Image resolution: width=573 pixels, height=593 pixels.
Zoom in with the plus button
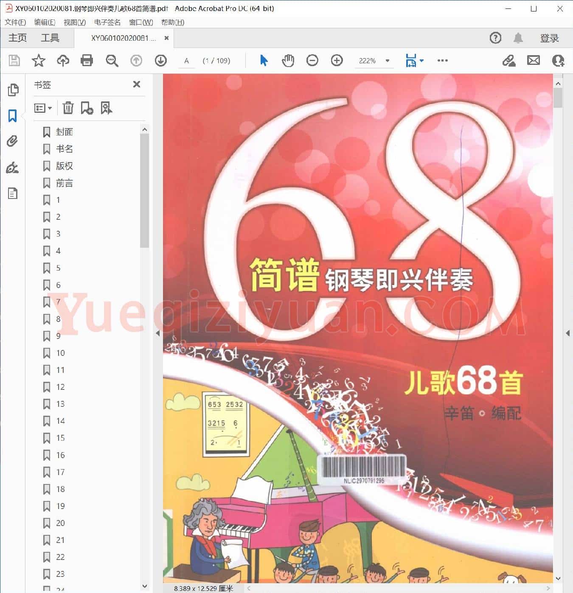[x=337, y=61]
